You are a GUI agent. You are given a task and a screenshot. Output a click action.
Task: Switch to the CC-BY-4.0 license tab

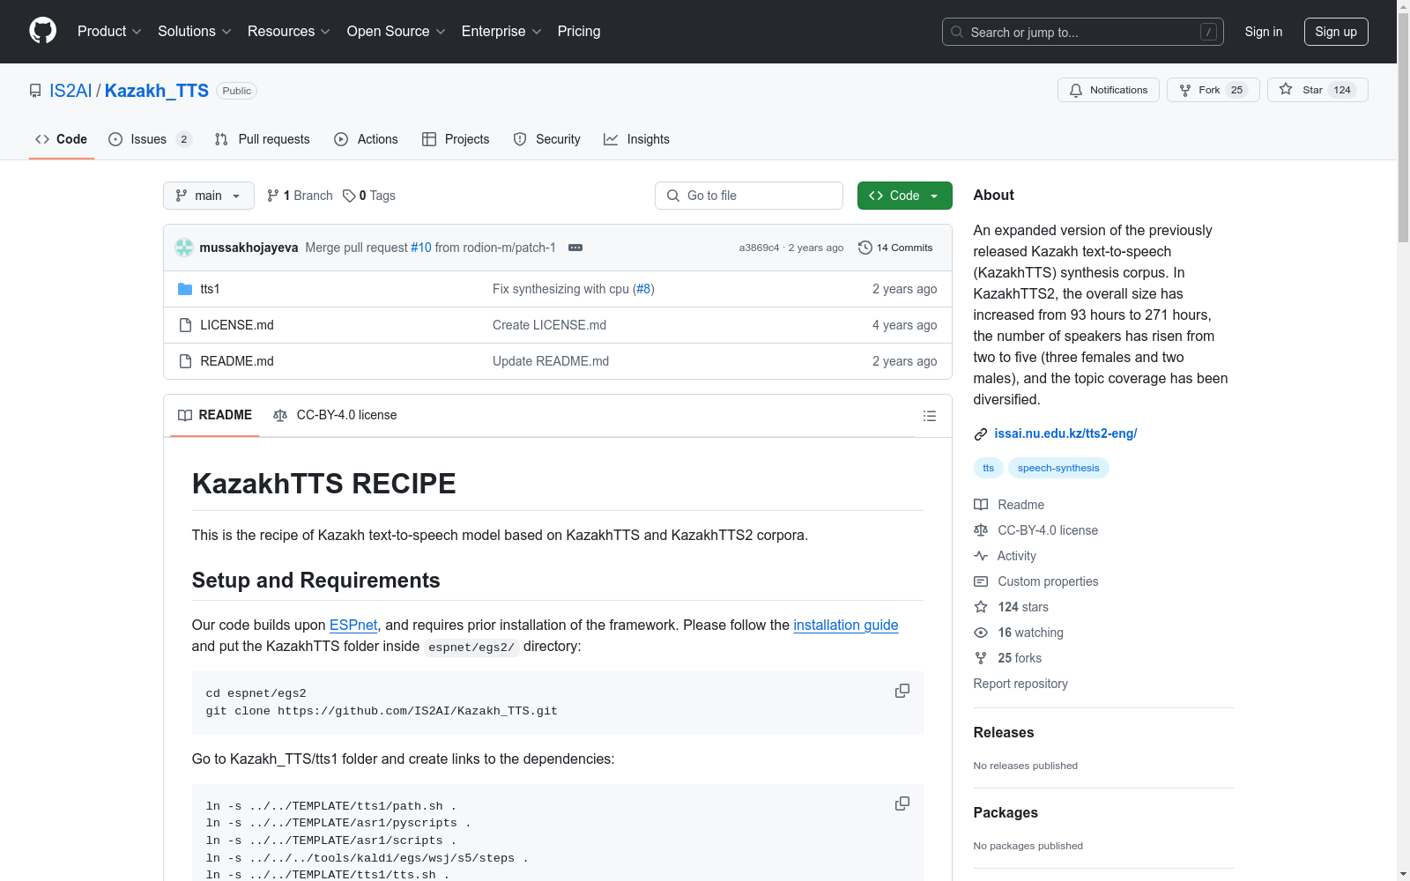point(335,415)
